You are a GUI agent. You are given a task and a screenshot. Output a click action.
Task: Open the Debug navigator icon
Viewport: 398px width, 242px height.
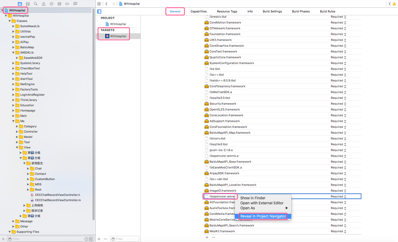pyautogui.click(x=59, y=4)
